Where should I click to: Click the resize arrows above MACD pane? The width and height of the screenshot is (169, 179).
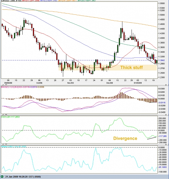click(x=5, y=85)
